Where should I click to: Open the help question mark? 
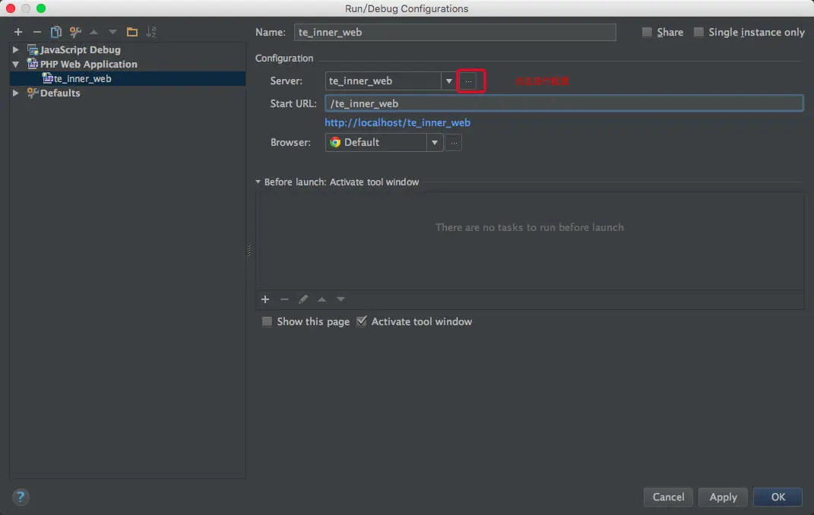pyautogui.click(x=21, y=497)
